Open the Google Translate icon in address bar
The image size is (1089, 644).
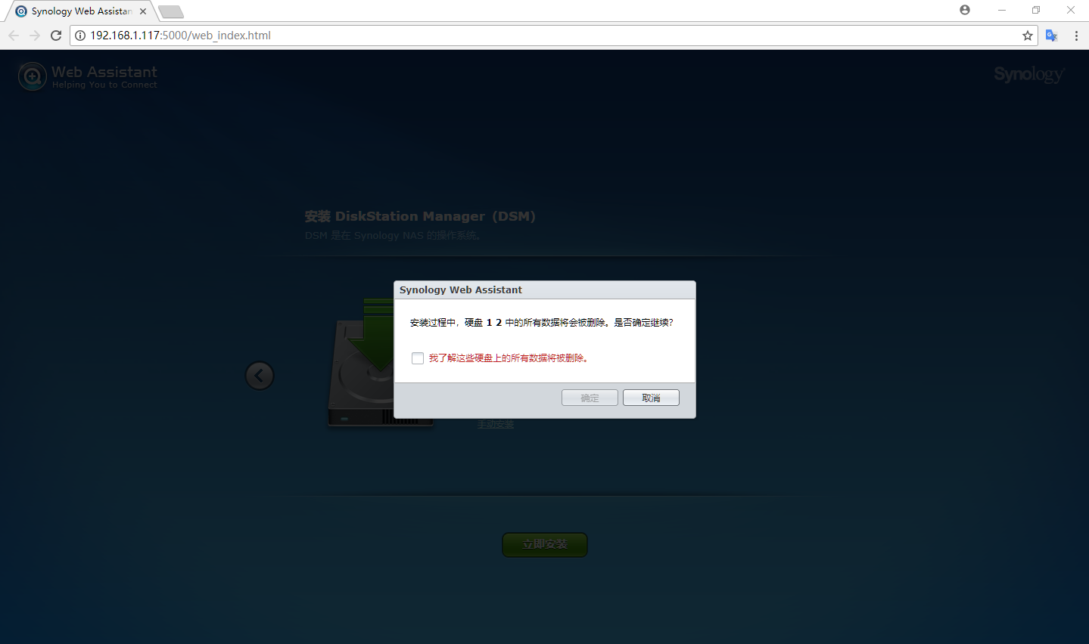click(1051, 36)
